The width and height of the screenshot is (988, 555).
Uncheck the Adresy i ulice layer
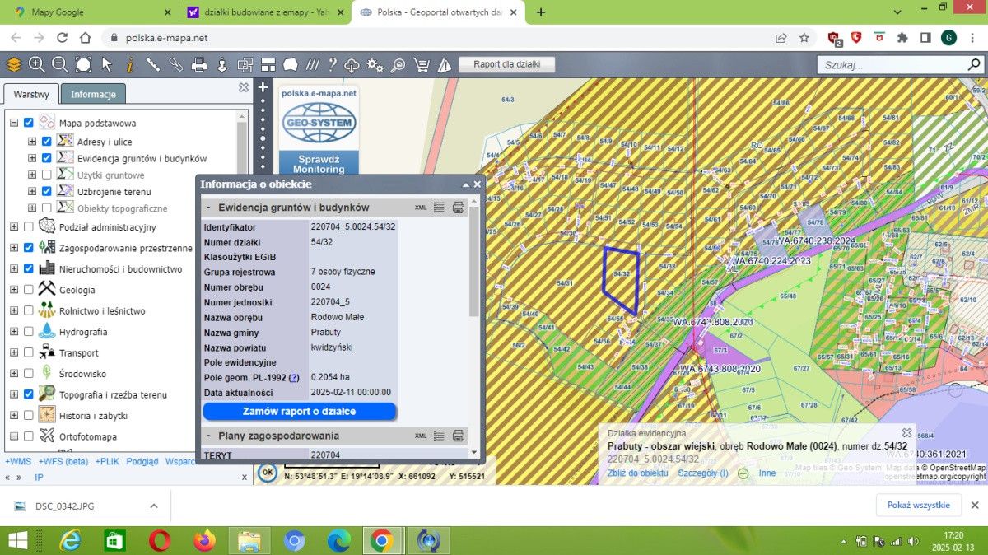pos(47,142)
